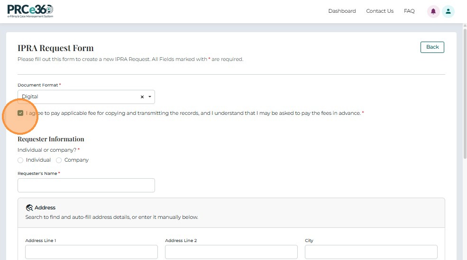Image resolution: width=467 pixels, height=260 pixels.
Task: Go to the Dashboard menu item
Action: (342, 11)
